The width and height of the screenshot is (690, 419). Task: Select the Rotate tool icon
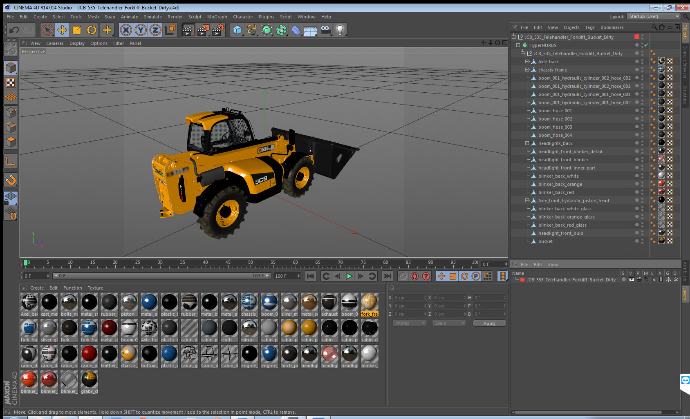pyautogui.click(x=92, y=30)
